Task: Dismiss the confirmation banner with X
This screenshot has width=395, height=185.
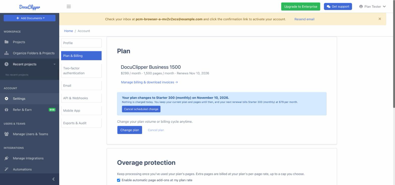Action: tap(380, 19)
